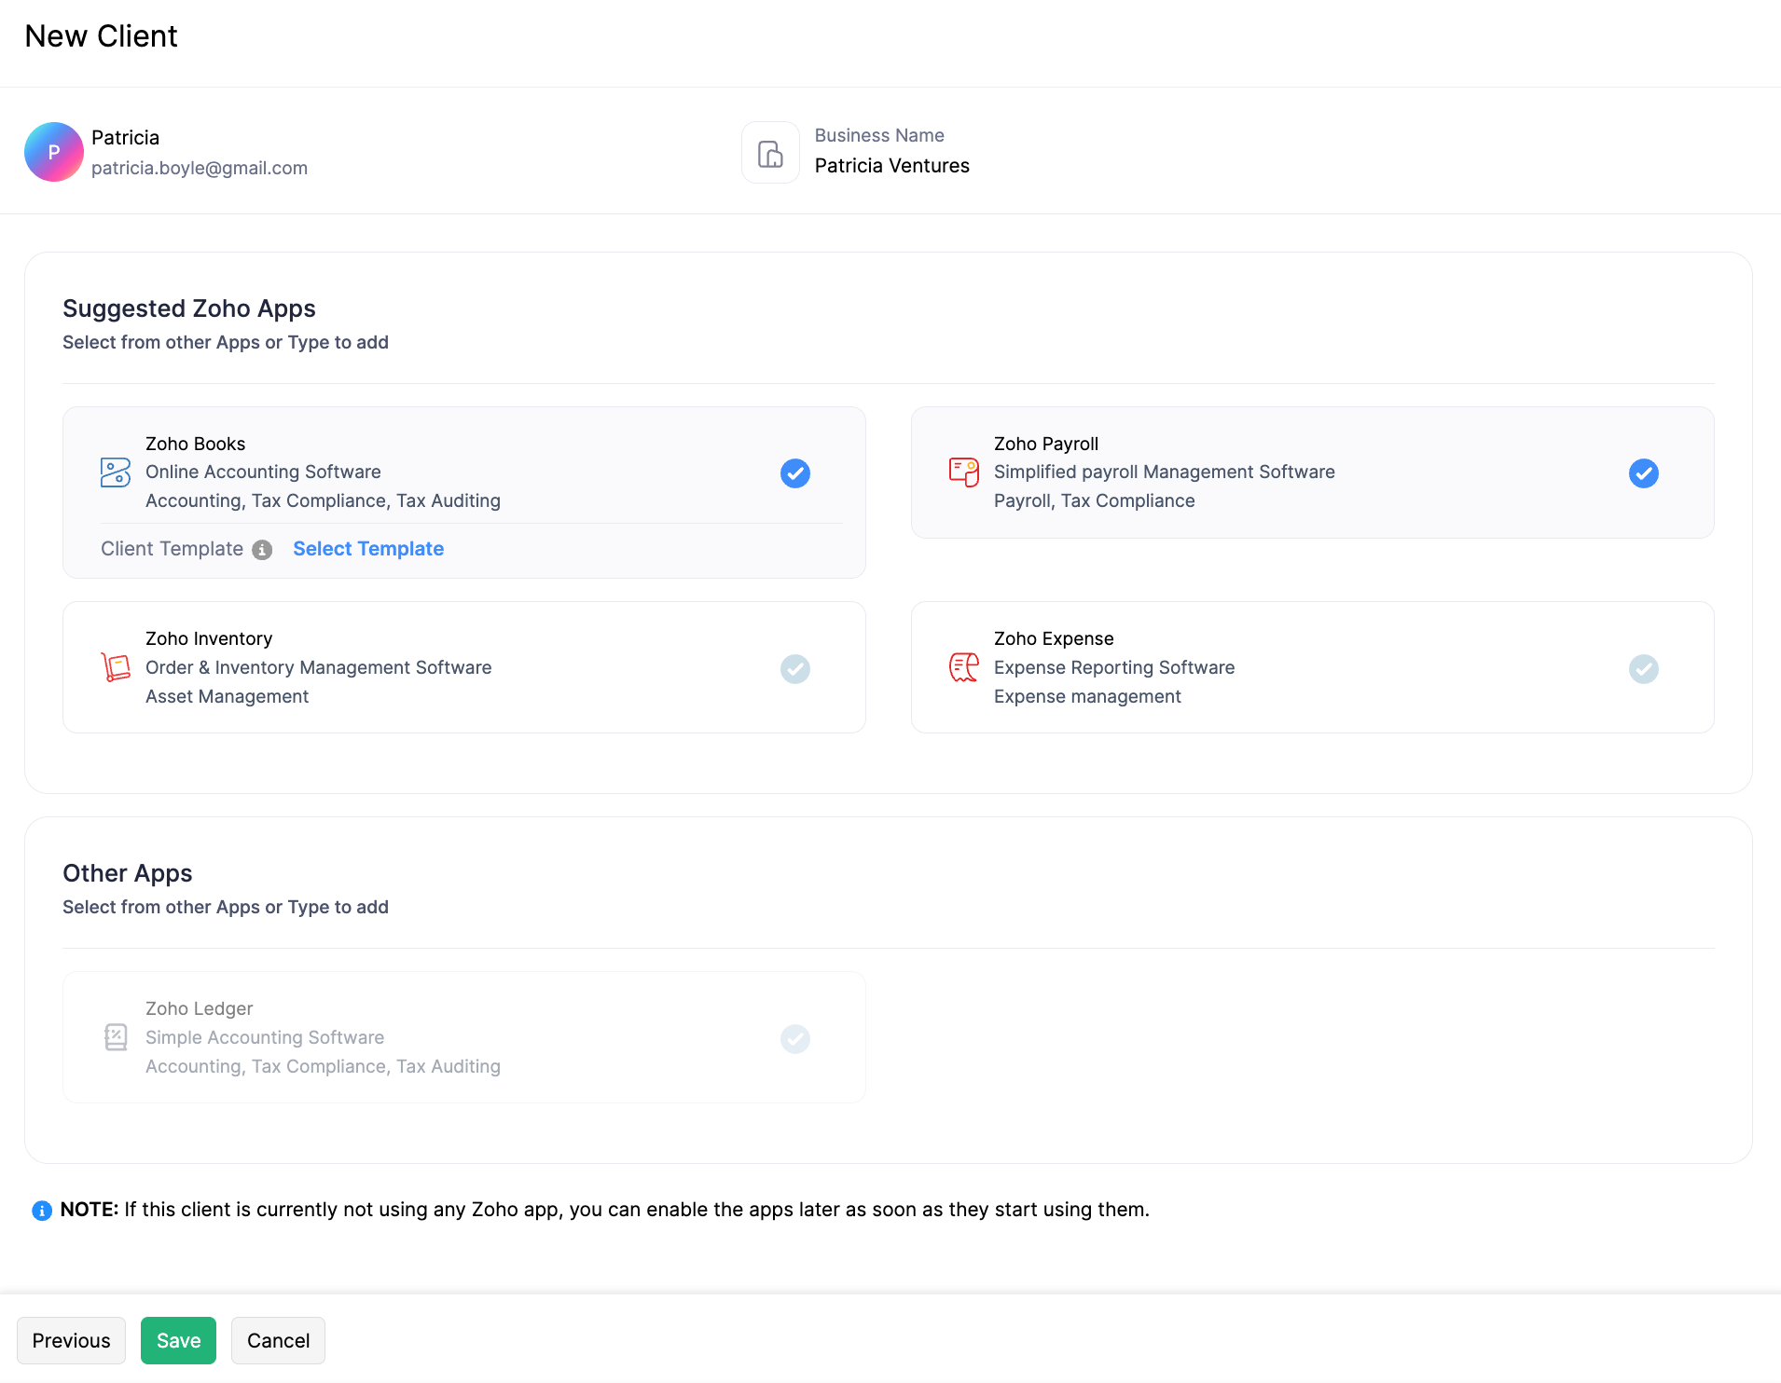1781x1383 pixels.
Task: Click the patricia.boyle@gmail.com email text
Action: coord(200,168)
